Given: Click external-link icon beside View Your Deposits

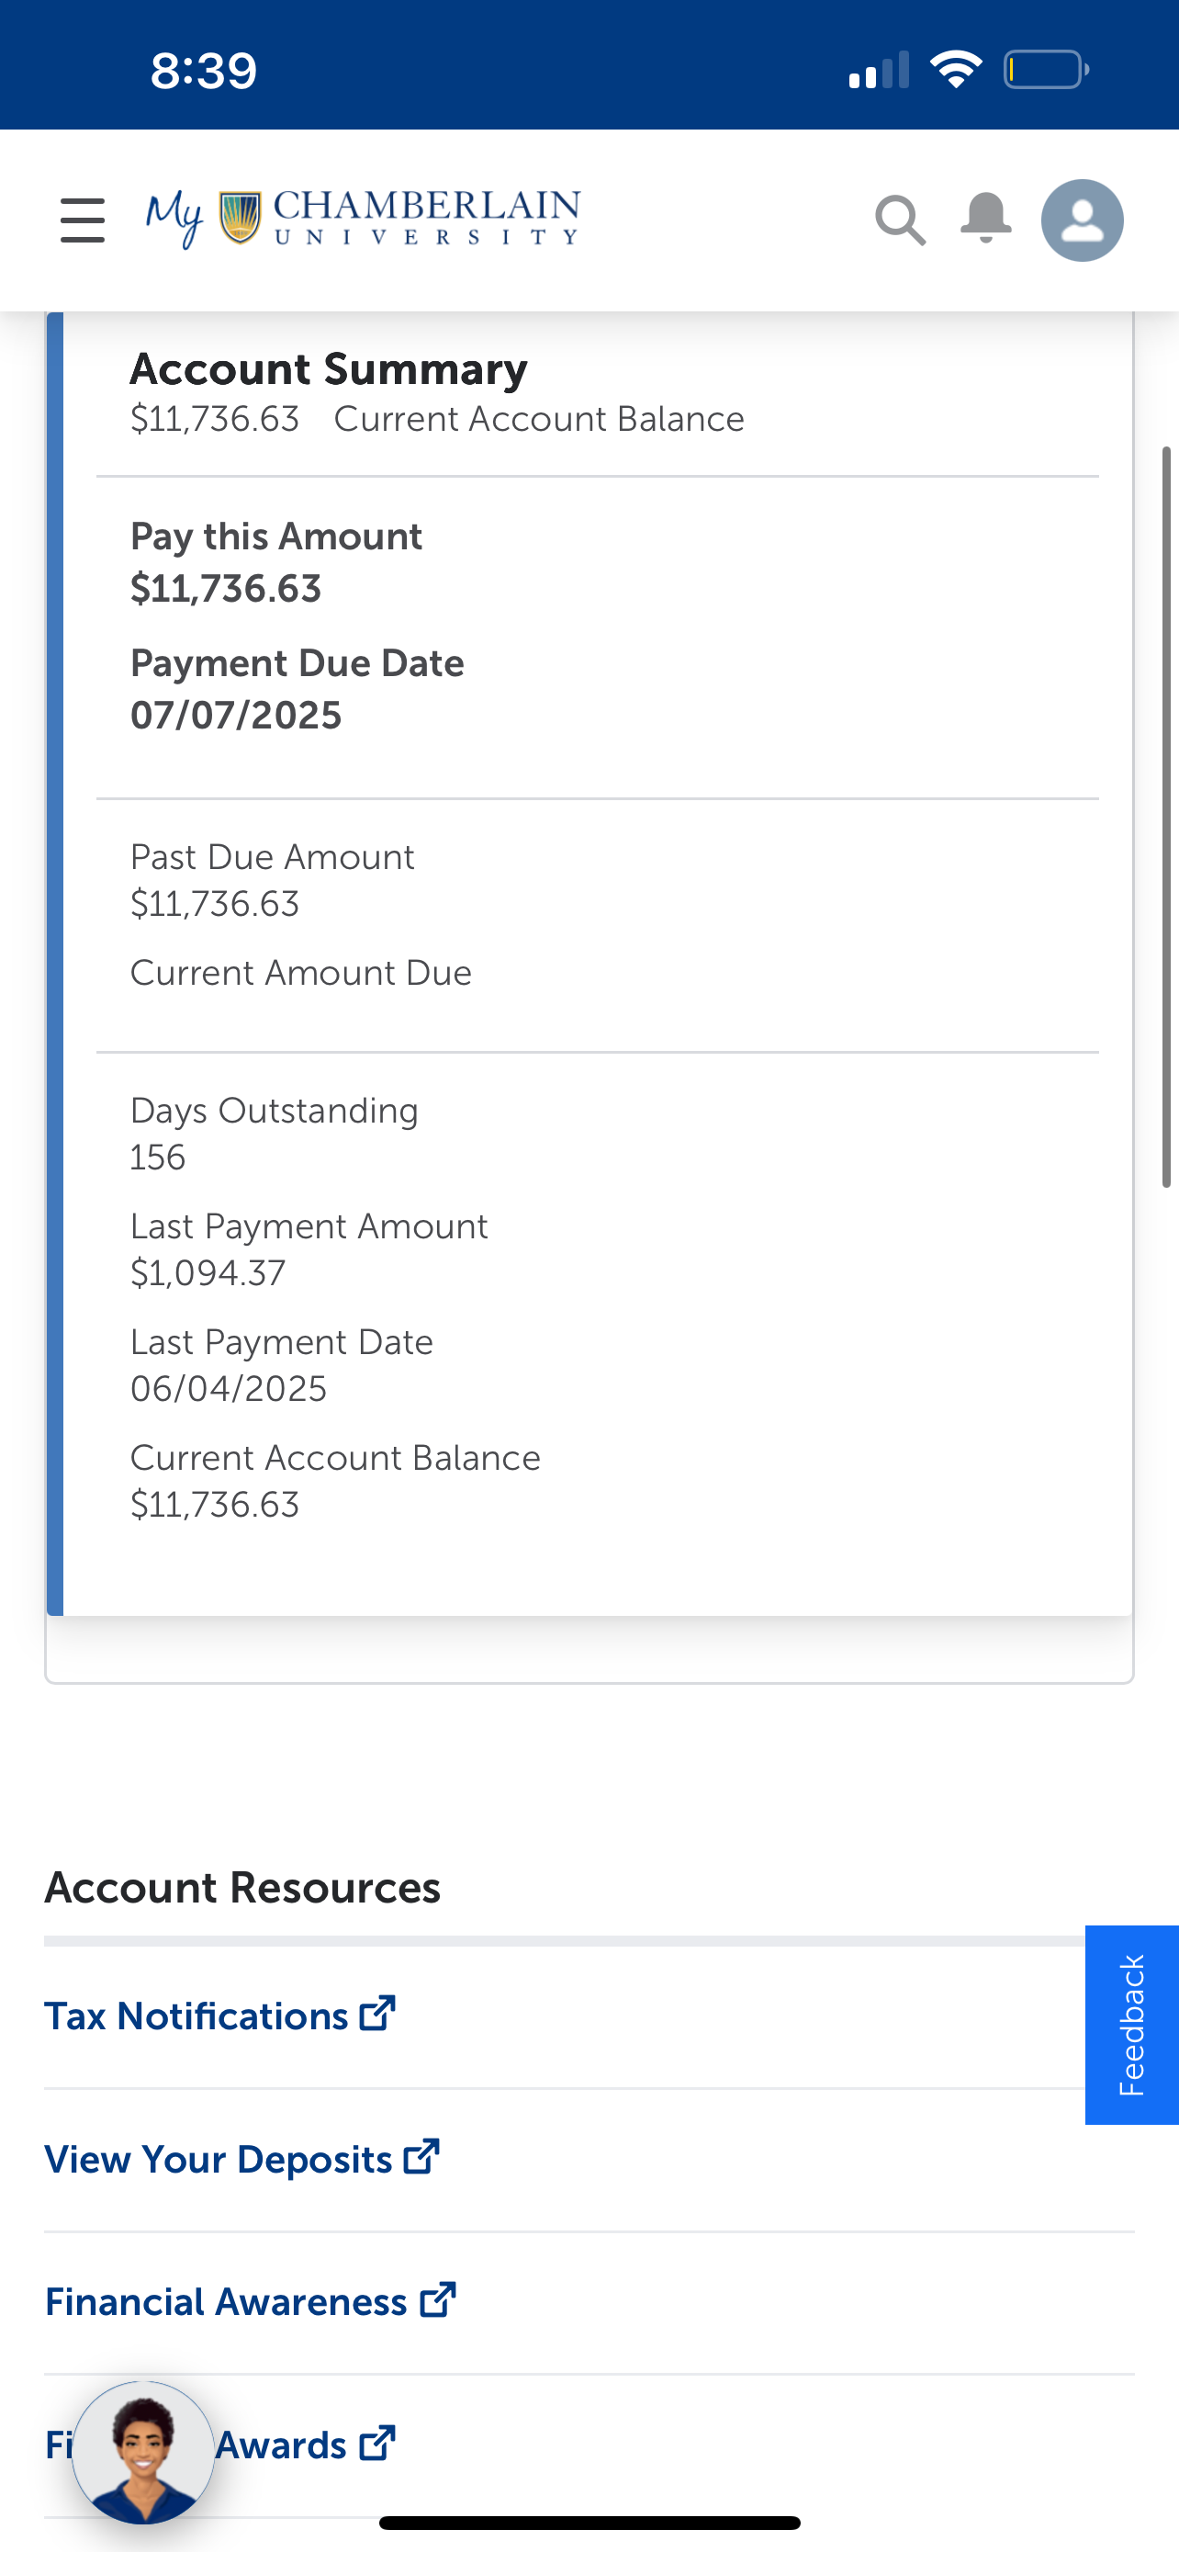Looking at the screenshot, I should click(x=421, y=2157).
